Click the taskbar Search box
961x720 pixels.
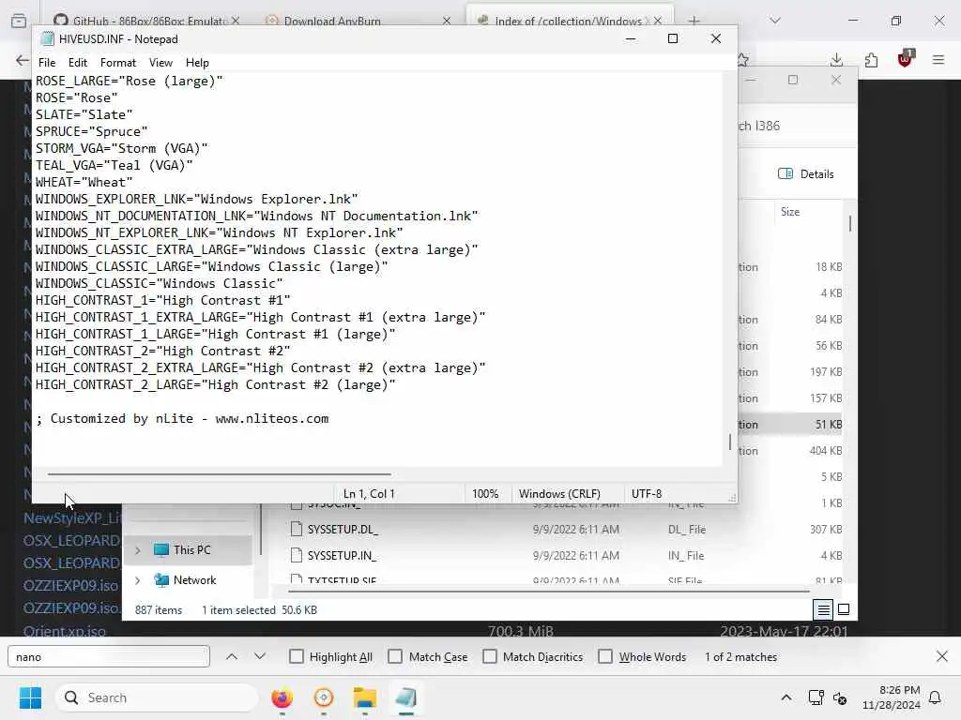pos(157,697)
